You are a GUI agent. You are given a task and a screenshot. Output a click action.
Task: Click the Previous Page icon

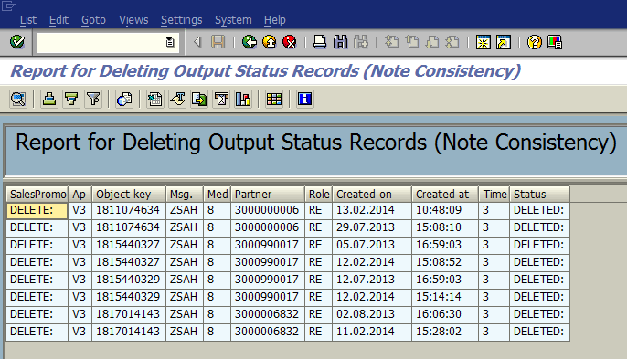coord(411,42)
